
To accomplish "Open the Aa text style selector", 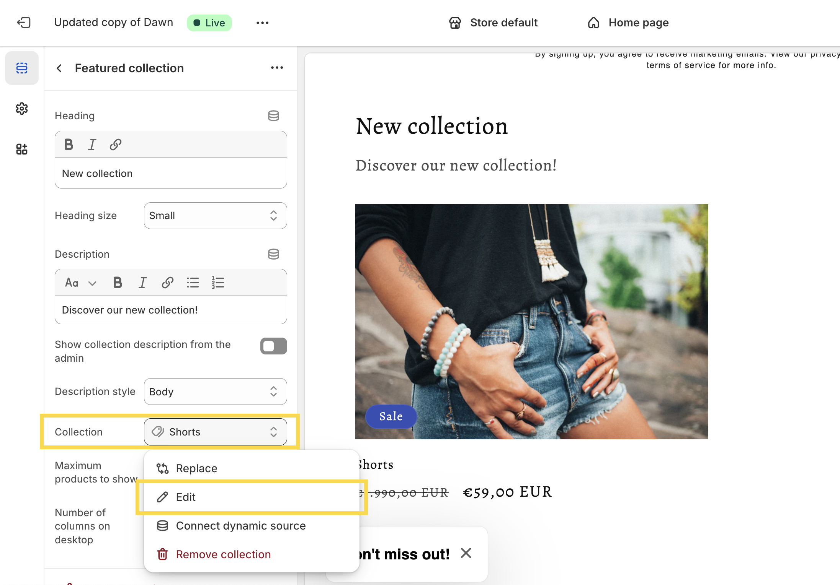I will coord(79,282).
